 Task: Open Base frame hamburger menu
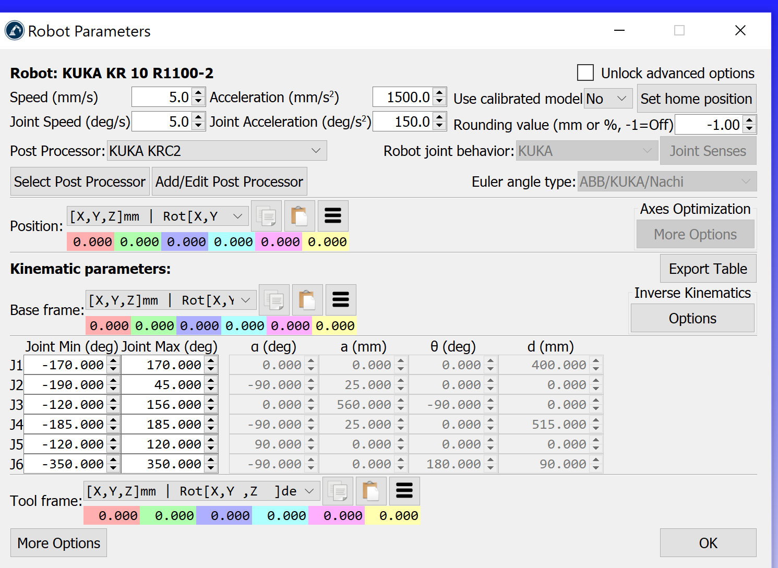(341, 300)
